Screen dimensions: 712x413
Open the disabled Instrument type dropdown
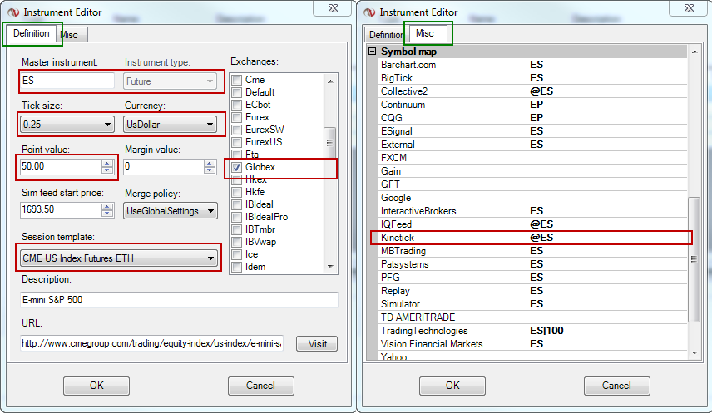coord(170,81)
